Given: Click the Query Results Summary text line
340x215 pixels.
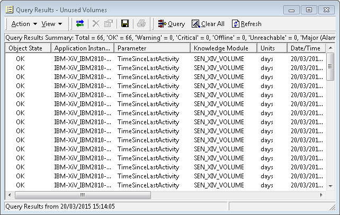Looking at the screenshot, I should [x=170, y=38].
